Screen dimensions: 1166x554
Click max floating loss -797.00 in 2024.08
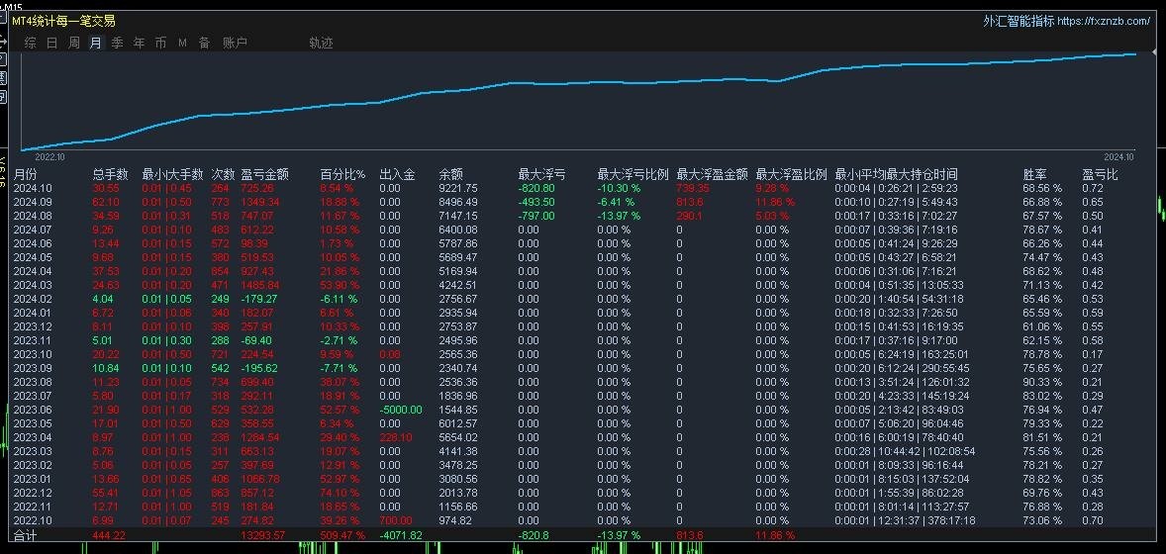pos(536,216)
